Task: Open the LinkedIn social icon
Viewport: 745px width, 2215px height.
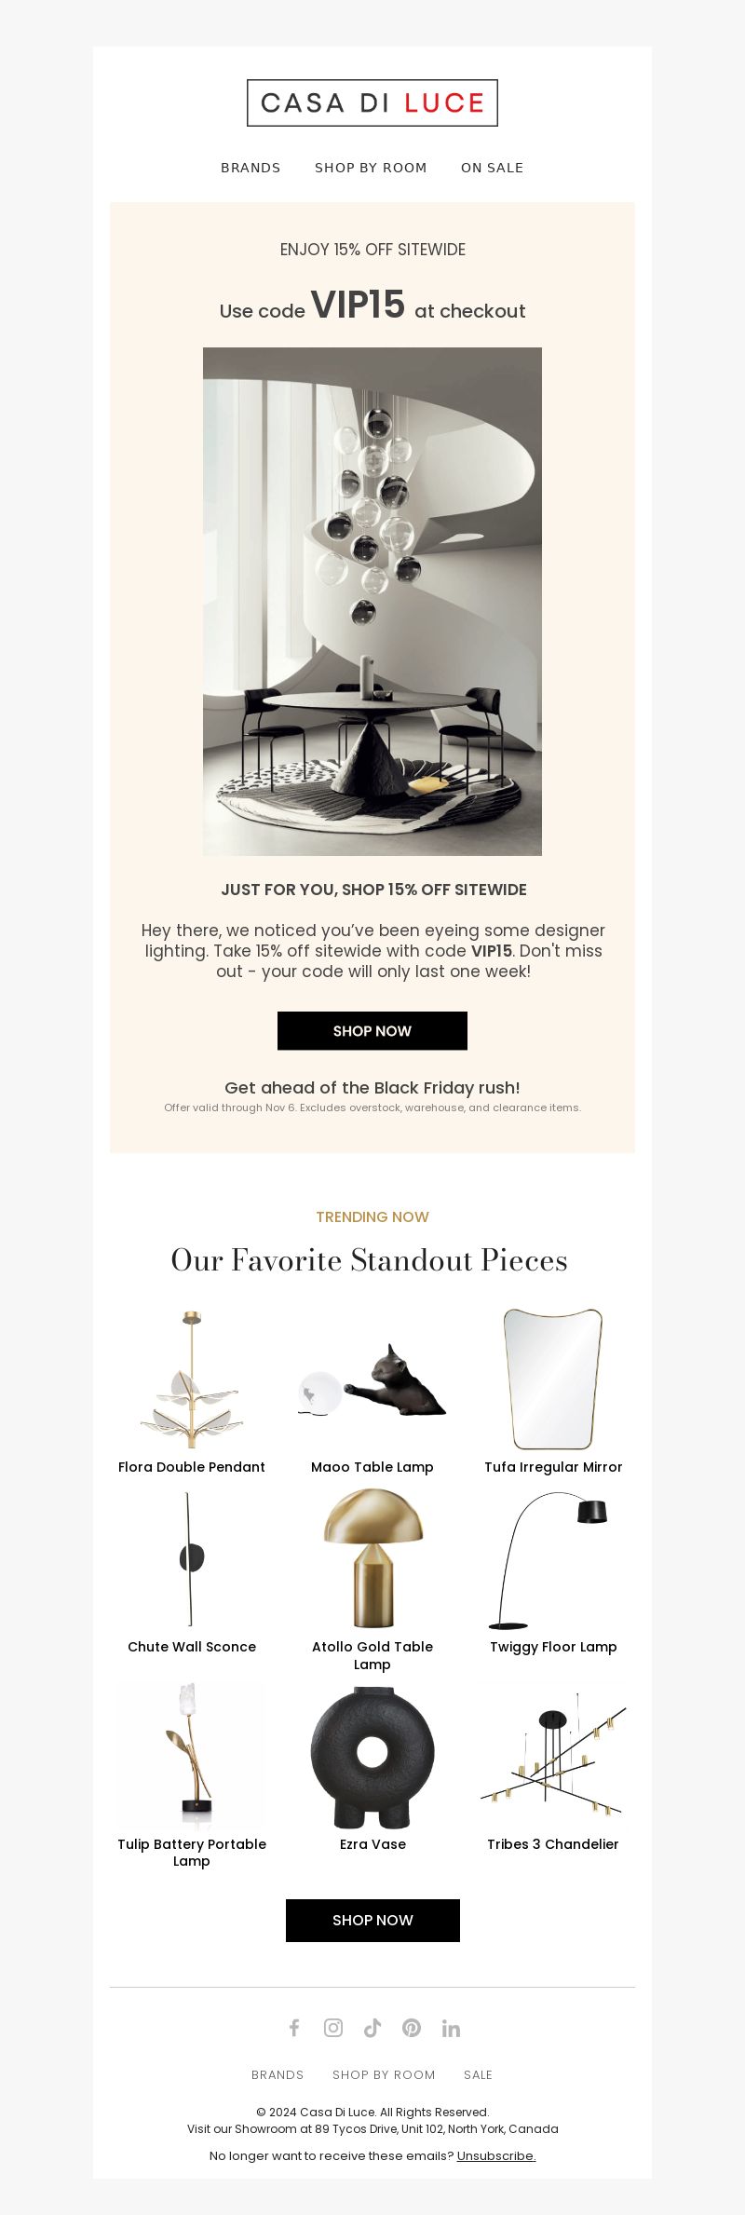Action: [451, 2028]
